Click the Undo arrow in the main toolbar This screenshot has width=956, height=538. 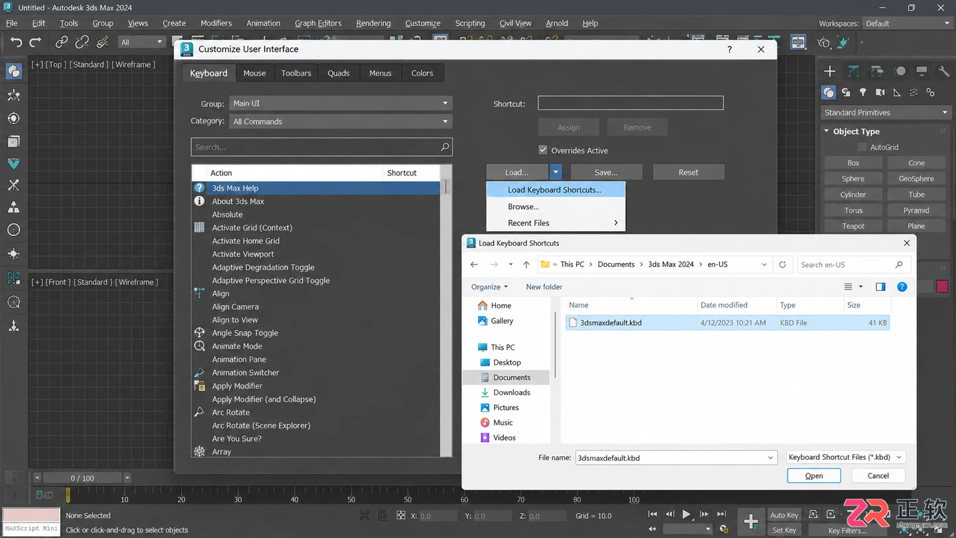pos(16,43)
